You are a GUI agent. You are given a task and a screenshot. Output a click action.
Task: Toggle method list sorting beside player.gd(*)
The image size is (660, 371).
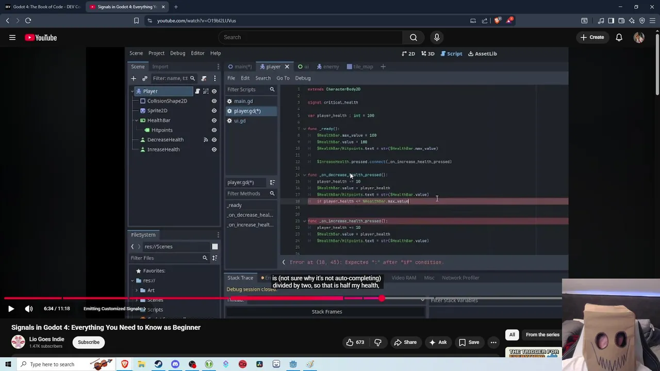[272, 182]
